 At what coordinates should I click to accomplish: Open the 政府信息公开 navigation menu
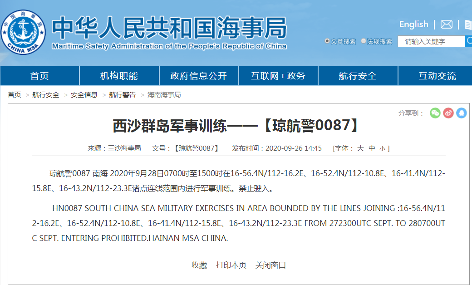pos(198,76)
